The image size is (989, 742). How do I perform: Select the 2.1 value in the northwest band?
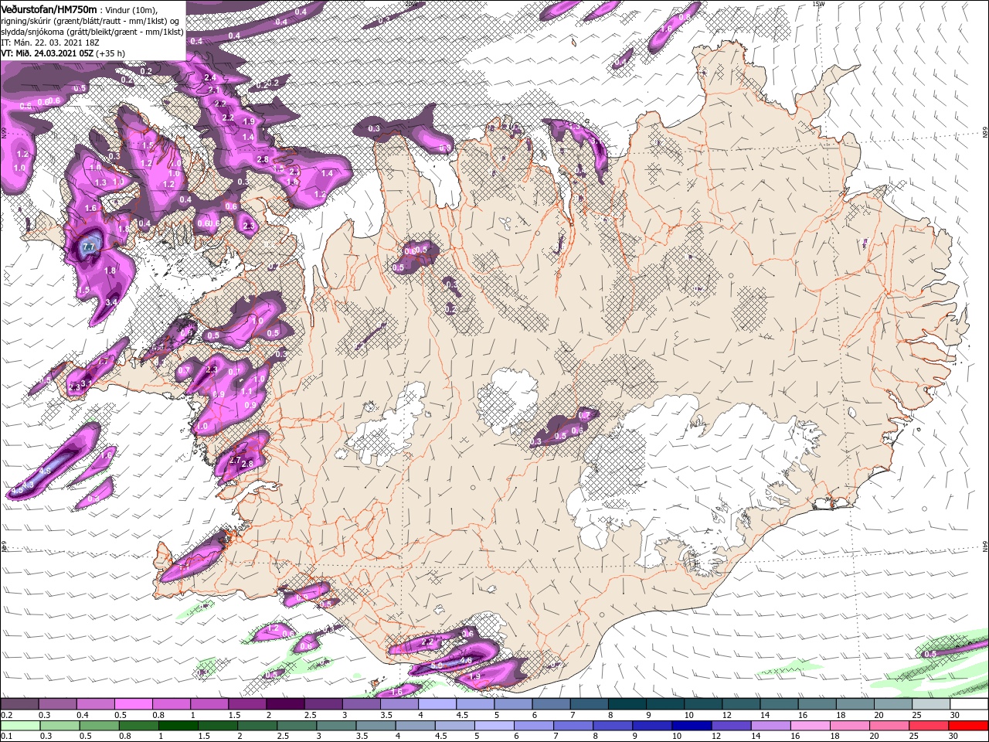coord(215,90)
